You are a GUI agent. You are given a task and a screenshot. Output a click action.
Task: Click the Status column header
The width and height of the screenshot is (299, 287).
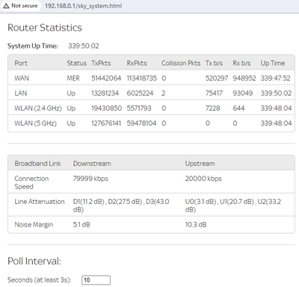coord(77,64)
